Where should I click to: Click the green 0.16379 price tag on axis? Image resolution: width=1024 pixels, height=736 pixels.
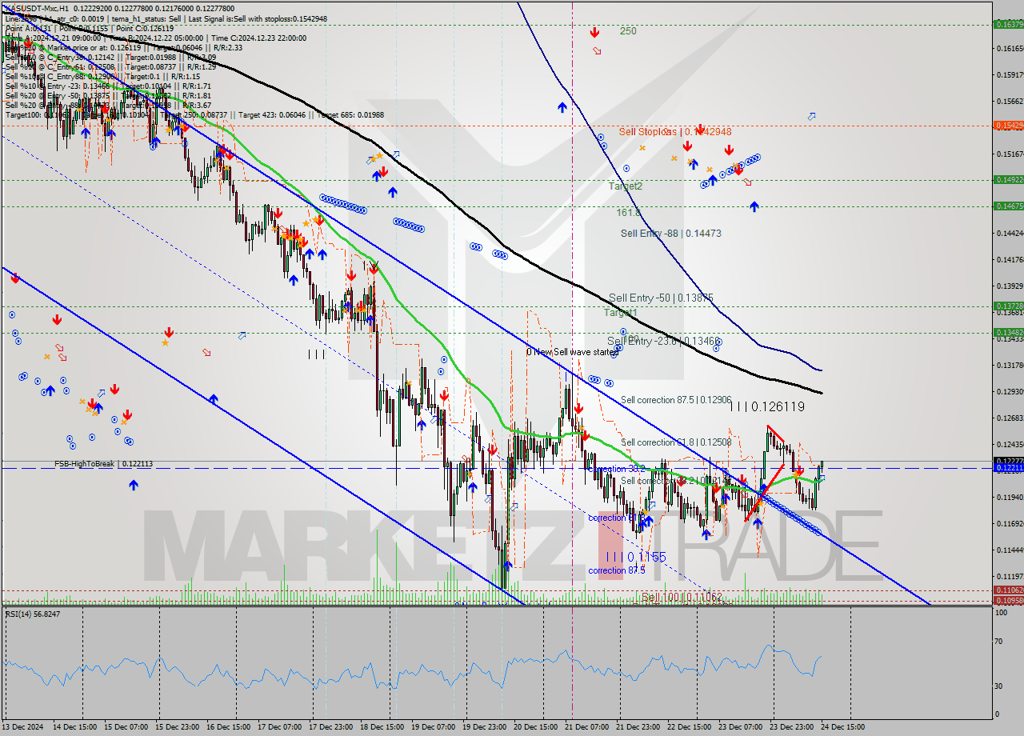(x=1008, y=24)
